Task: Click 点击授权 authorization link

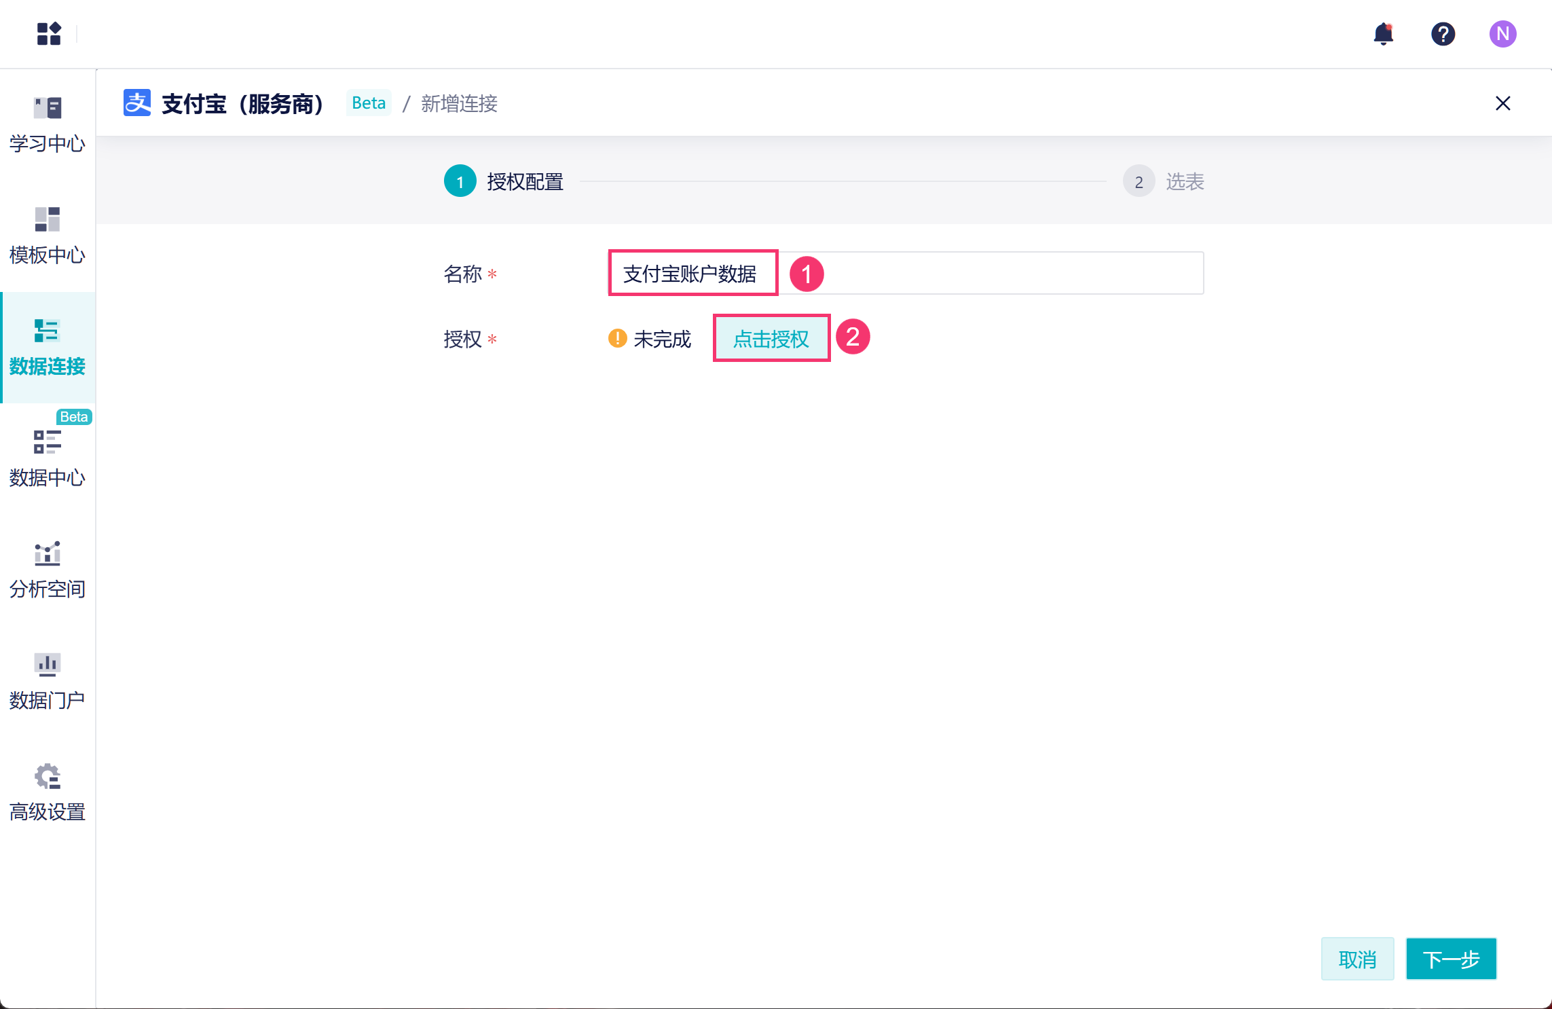Action: click(771, 338)
